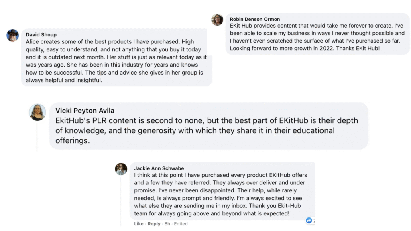Image resolution: width=411 pixels, height=231 pixels.
Task: Collapse thread line under Vicki's avatar
Action: point(37,136)
